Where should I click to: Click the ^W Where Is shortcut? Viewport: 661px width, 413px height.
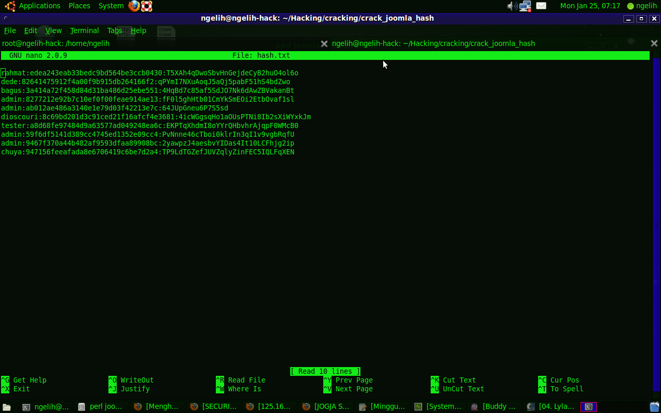coord(239,389)
